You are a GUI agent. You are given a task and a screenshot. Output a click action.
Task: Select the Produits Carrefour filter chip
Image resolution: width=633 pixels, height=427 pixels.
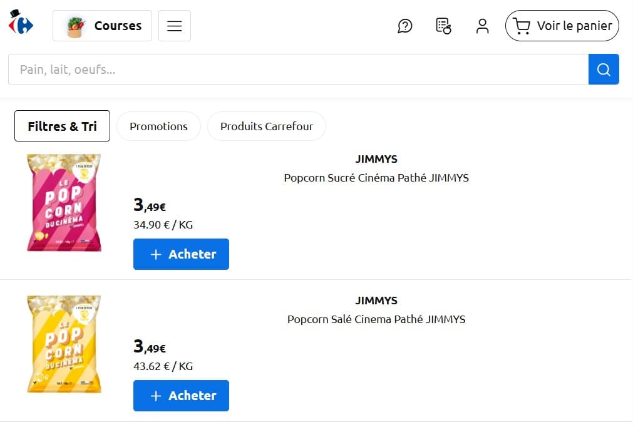[x=267, y=126]
